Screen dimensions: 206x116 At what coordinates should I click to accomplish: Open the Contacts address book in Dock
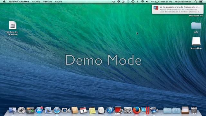[x=74, y=110]
